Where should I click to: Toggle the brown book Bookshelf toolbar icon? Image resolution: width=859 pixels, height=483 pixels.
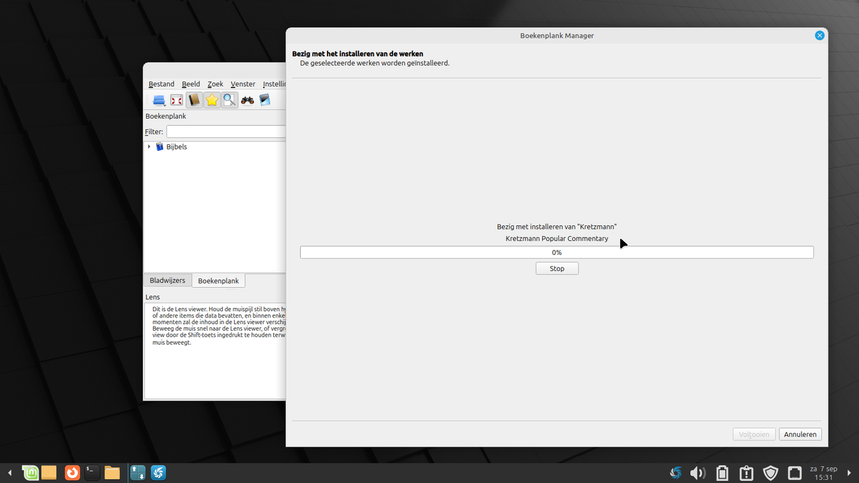(x=194, y=101)
